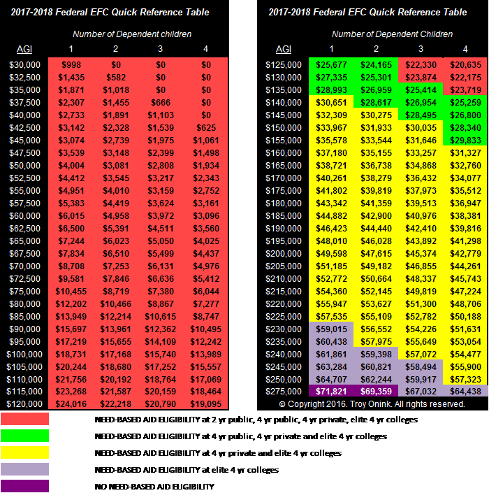This screenshot has height=493, width=489.
Task: Click the Troy Onink copyright notice
Action: tap(372, 404)
